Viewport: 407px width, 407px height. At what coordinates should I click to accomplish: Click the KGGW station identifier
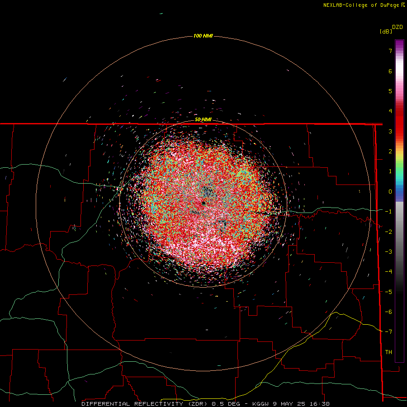261,404
